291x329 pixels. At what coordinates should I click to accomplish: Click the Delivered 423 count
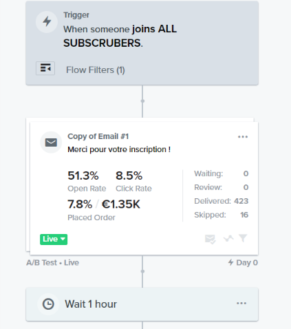[221, 201]
